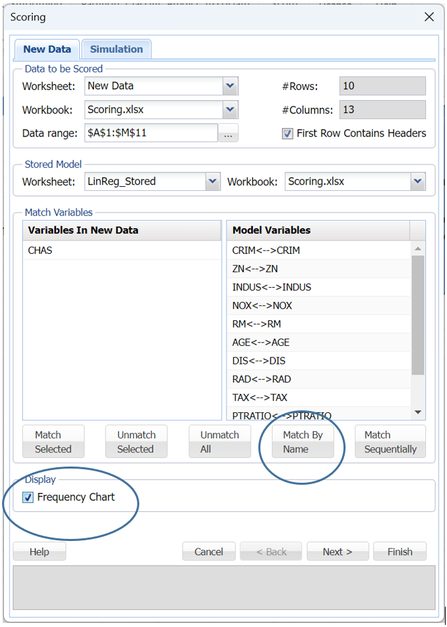447x627 pixels.
Task: Select the New Data tab
Action: (47, 49)
